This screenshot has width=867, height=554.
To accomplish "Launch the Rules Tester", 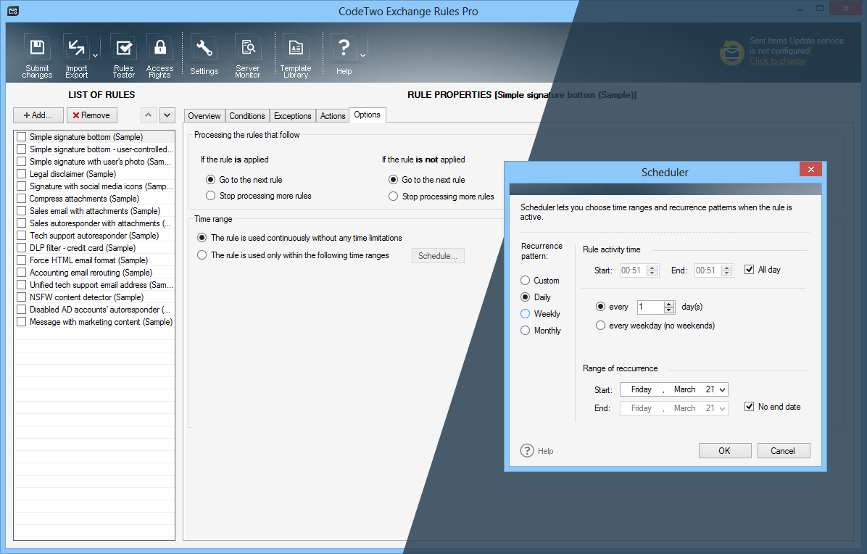I will [x=124, y=55].
